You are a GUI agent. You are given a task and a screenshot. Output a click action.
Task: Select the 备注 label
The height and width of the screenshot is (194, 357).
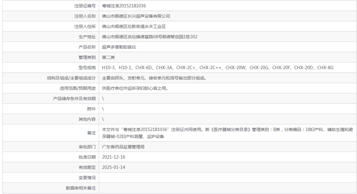[x=91, y=133]
